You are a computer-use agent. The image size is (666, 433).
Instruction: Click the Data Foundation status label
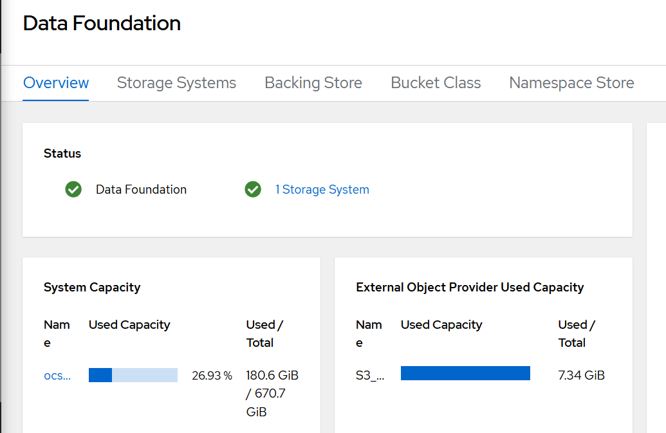pyautogui.click(x=141, y=190)
